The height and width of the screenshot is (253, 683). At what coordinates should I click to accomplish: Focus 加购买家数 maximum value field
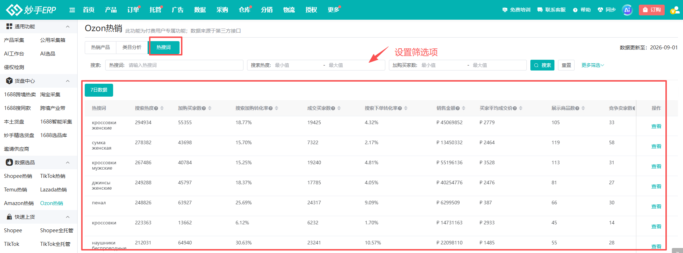(497, 65)
